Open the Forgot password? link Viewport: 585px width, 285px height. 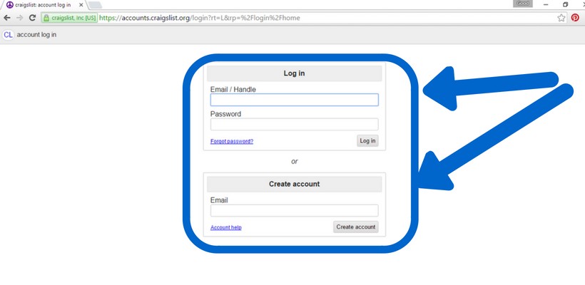pyautogui.click(x=232, y=142)
